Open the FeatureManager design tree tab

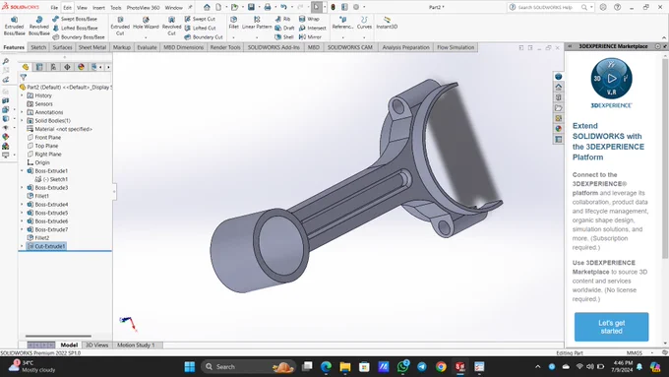(x=26, y=67)
